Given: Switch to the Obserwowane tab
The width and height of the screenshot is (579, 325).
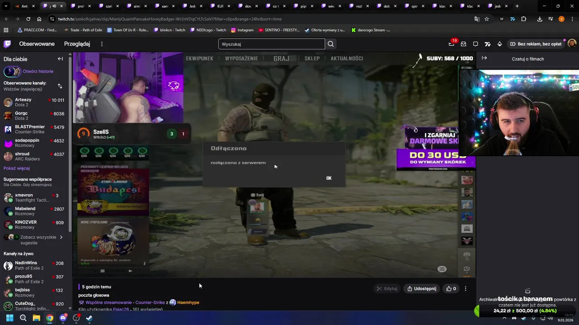Looking at the screenshot, I should click(x=37, y=44).
